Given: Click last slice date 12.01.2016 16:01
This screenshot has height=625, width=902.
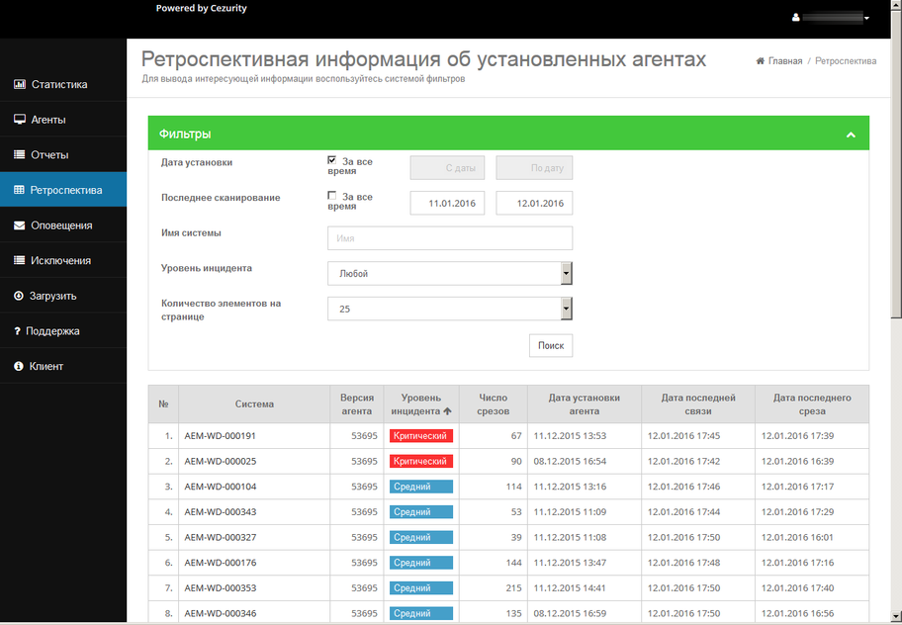Looking at the screenshot, I should [797, 537].
